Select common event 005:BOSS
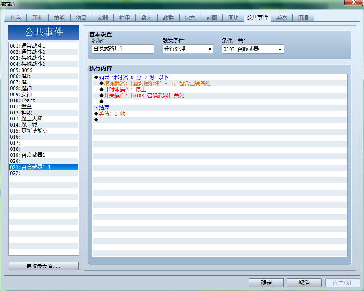Screen dimensions: 364x291 pyautogui.click(x=44, y=70)
